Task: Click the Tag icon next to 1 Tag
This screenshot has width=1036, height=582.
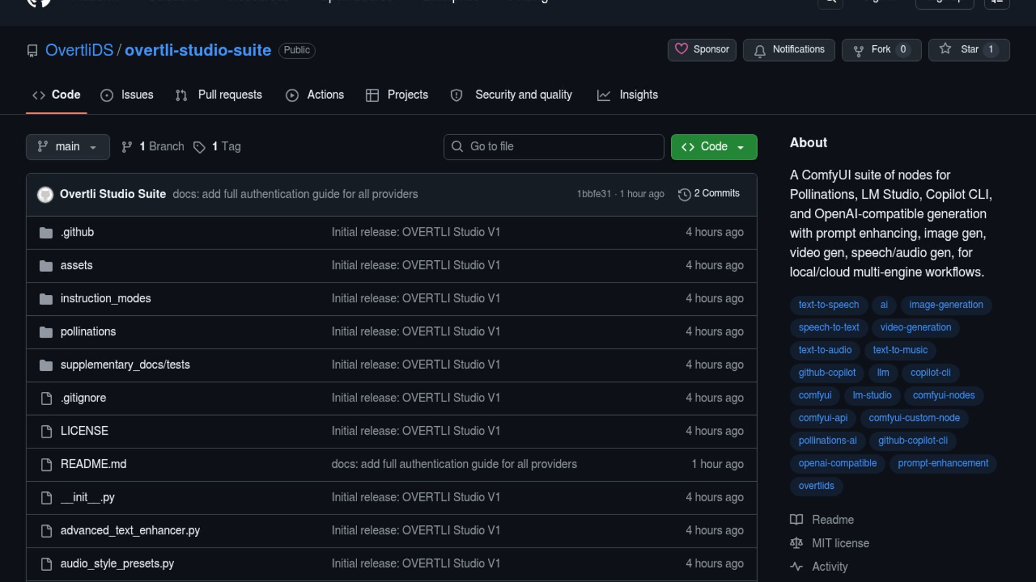Action: 199,147
